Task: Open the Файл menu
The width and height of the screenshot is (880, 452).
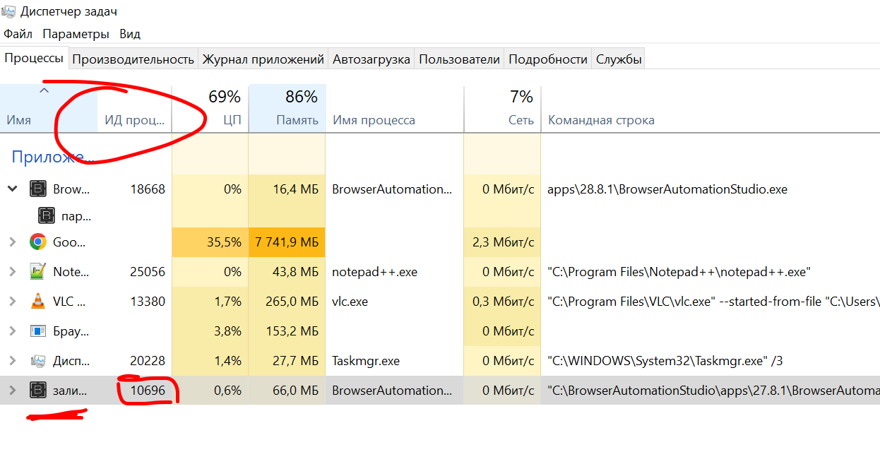Action: point(18,33)
